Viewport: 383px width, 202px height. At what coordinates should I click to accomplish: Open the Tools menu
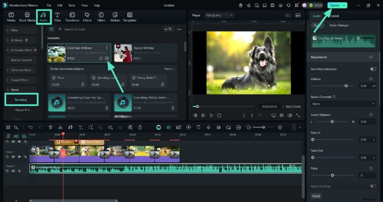71,5
